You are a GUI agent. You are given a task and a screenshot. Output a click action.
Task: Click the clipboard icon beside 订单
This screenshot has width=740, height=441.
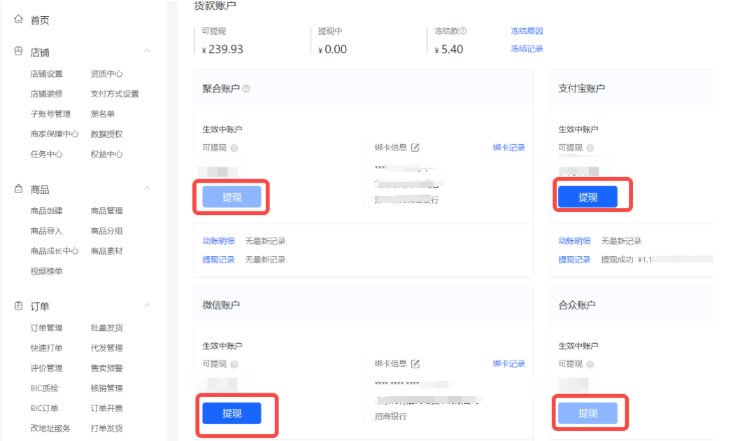click(x=19, y=306)
